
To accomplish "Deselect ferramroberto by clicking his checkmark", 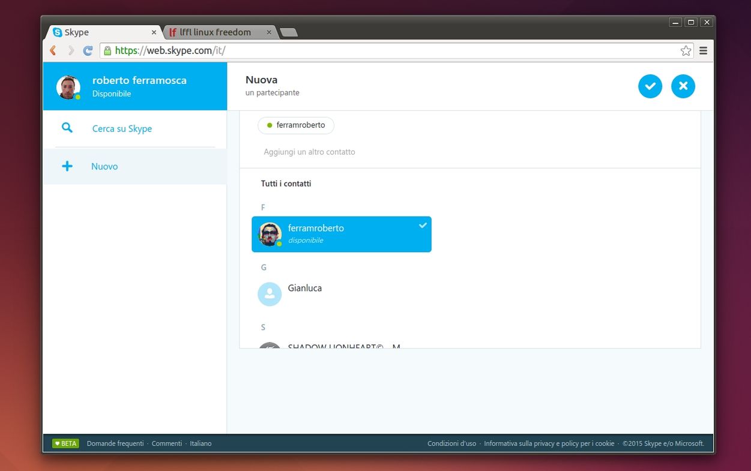I will click(x=423, y=226).
